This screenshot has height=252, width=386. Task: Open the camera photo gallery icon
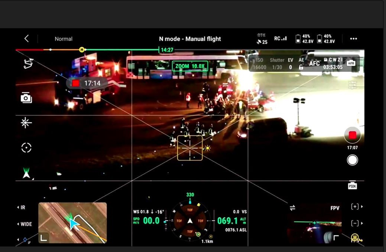tap(26, 98)
